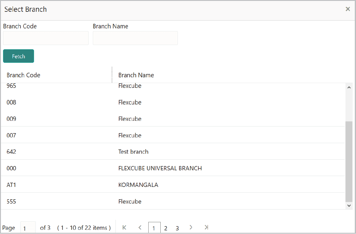Go to next page arrow icon
Viewport: 356px width, 234px height.
191,227
